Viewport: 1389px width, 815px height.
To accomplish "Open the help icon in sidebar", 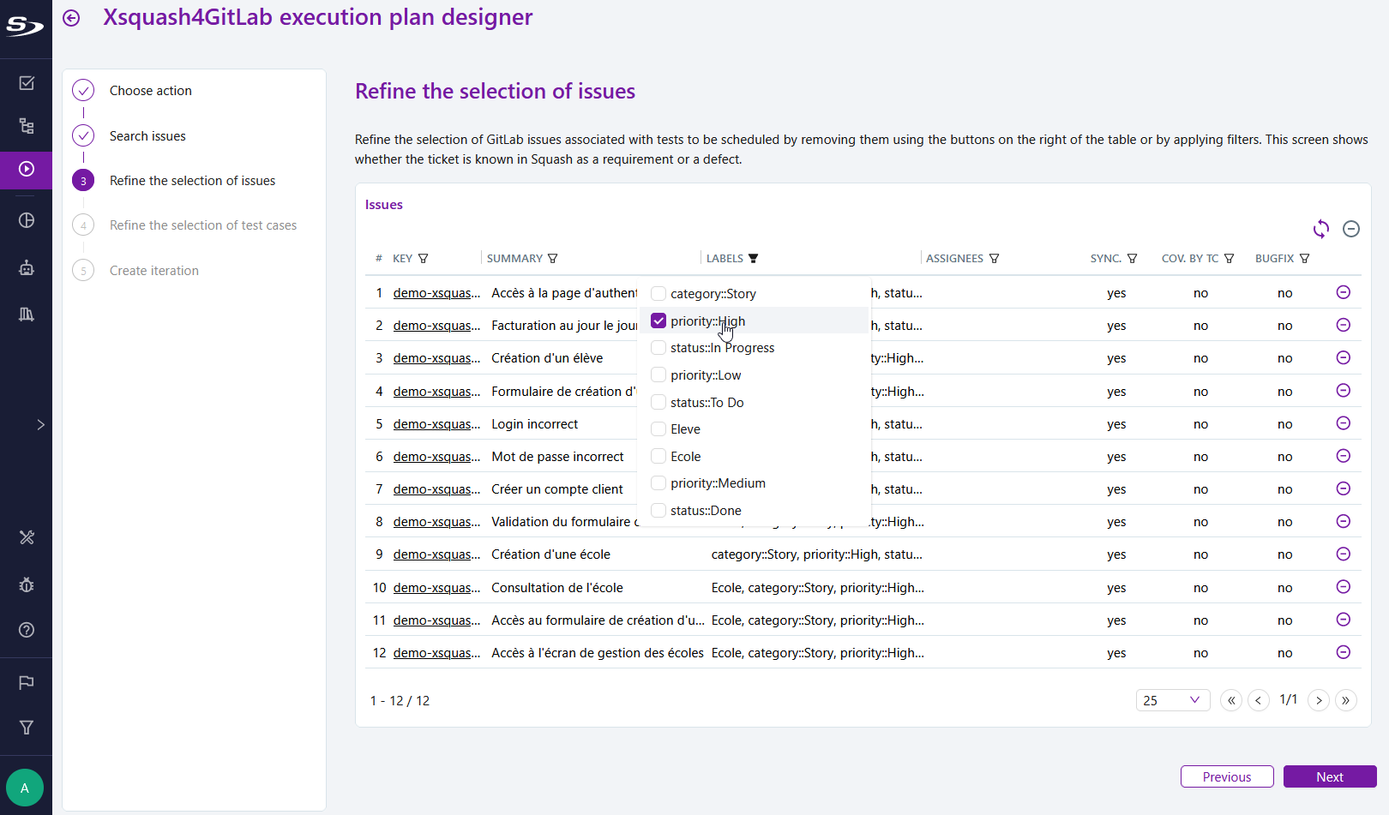I will [x=27, y=630].
